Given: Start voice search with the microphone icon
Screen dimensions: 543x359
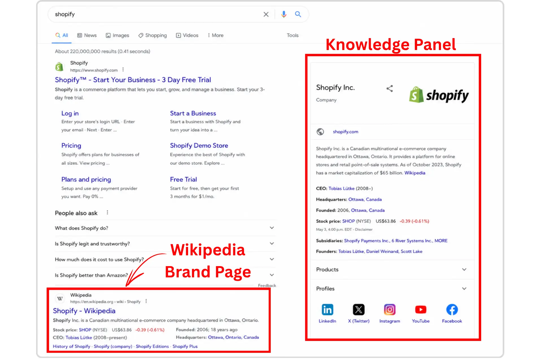Looking at the screenshot, I should [284, 14].
